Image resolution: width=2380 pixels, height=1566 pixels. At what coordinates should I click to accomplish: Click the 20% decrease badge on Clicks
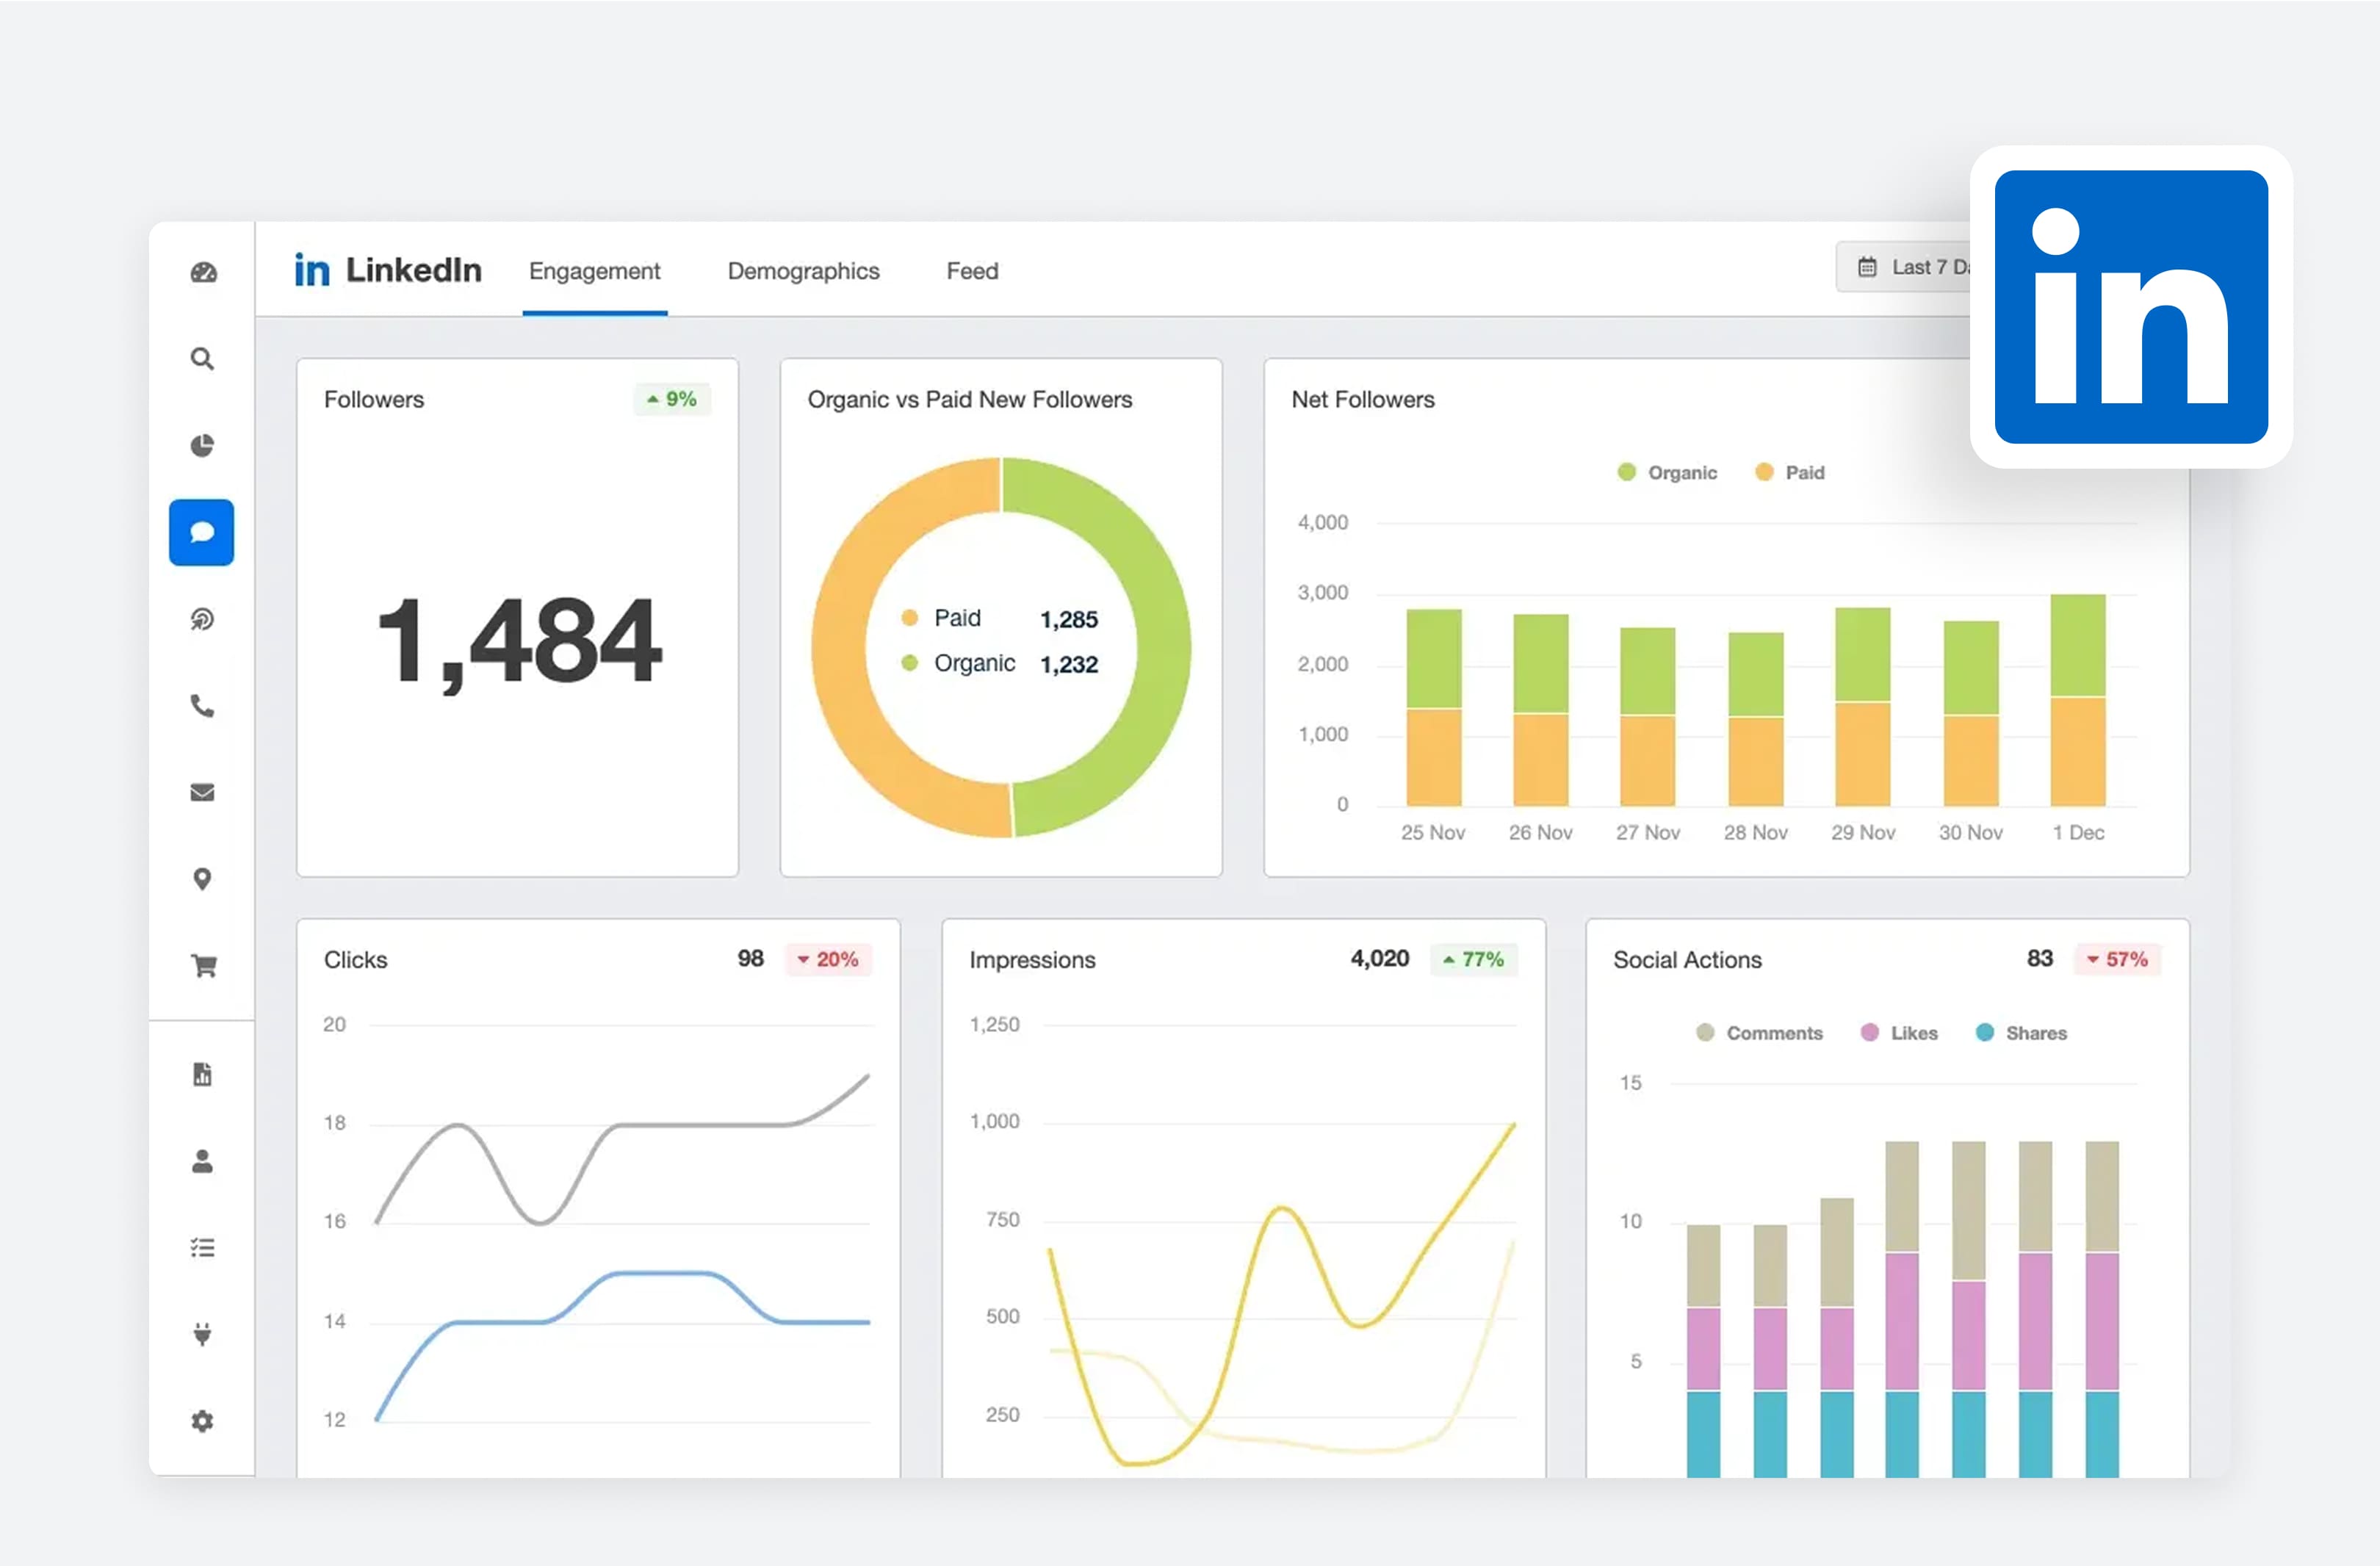click(828, 959)
